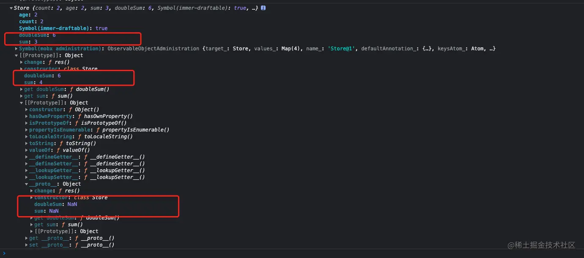Expand the __defineGetter__ function entry
Viewport: 584px width, 258px height.
27,157
